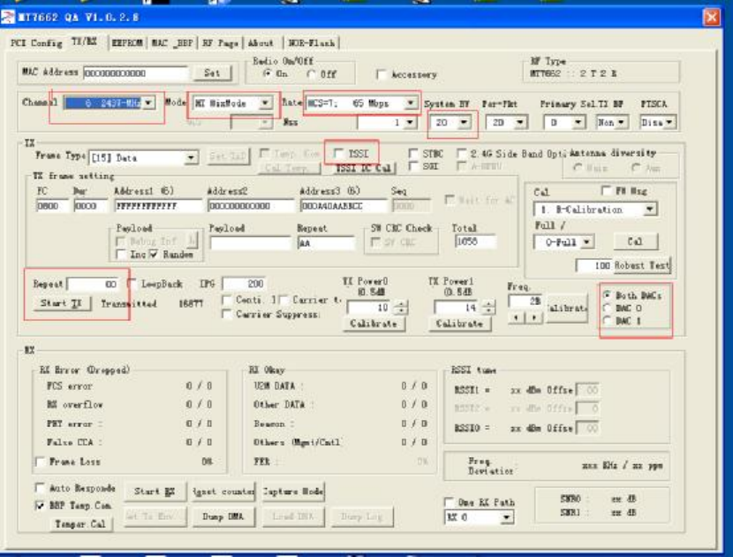The width and height of the screenshot is (733, 557).
Task: Open the 0-Full dropdown
Action: (587, 242)
